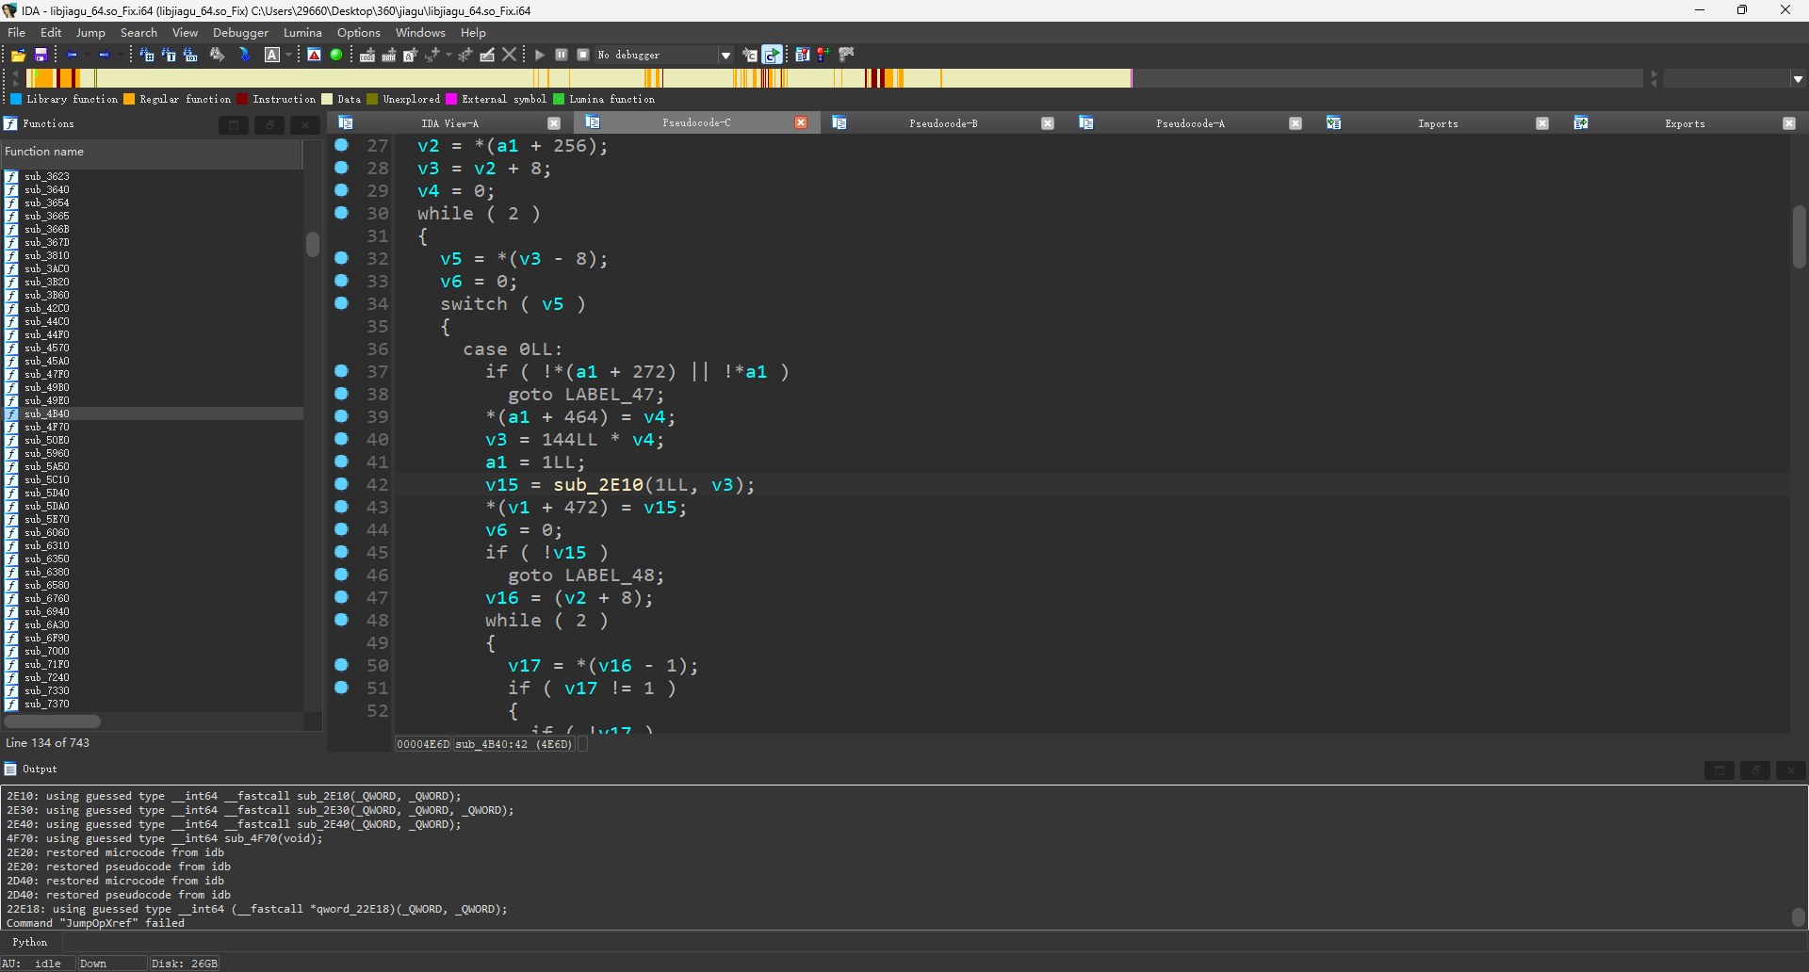Click the red warning triangle toolbar icon
Screen dimensions: 1809x972
(315, 56)
